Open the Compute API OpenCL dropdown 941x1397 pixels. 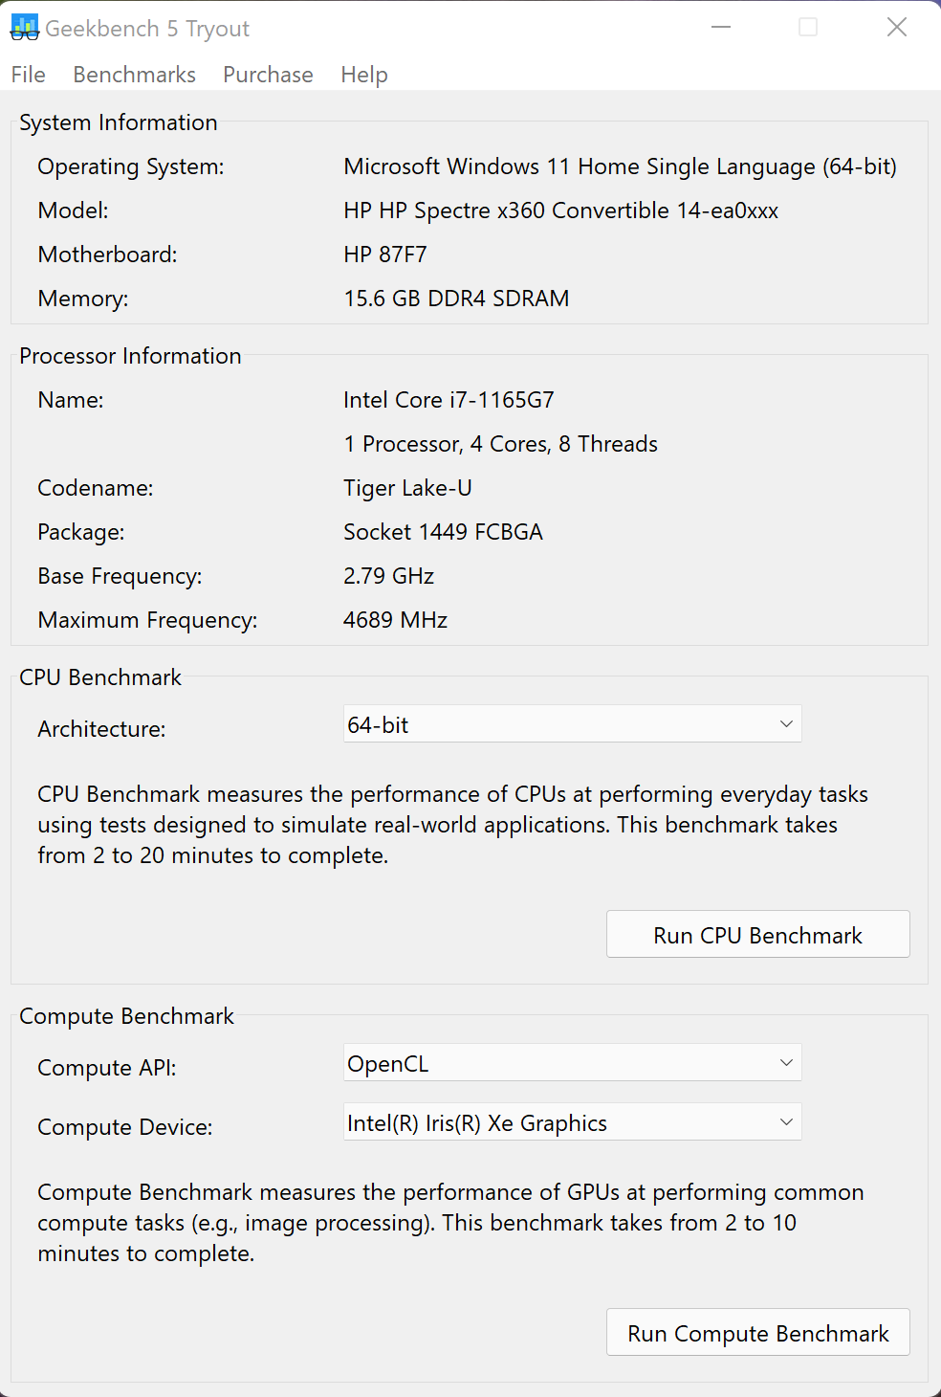572,1063
